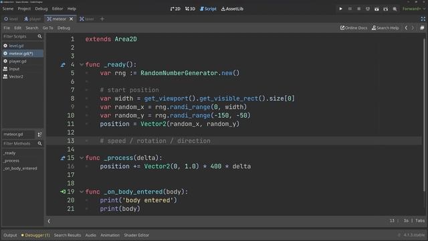Open the Project menu
Viewport: 428px width, 241px height.
pyautogui.click(x=24, y=9)
